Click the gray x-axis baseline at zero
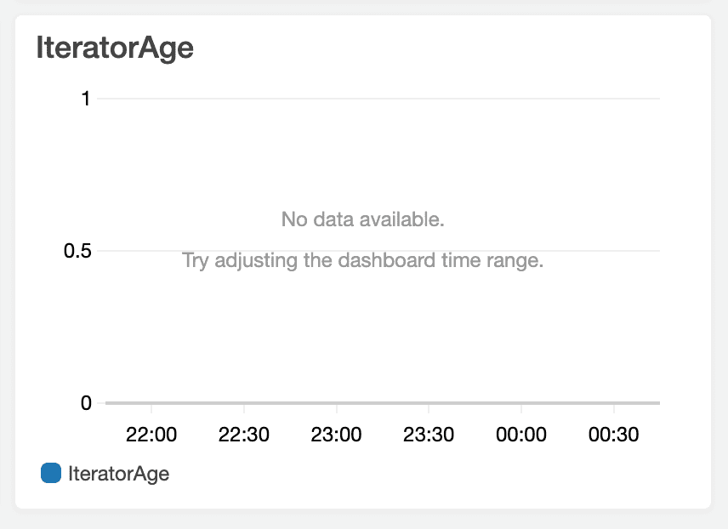This screenshot has height=529, width=728. coord(383,402)
